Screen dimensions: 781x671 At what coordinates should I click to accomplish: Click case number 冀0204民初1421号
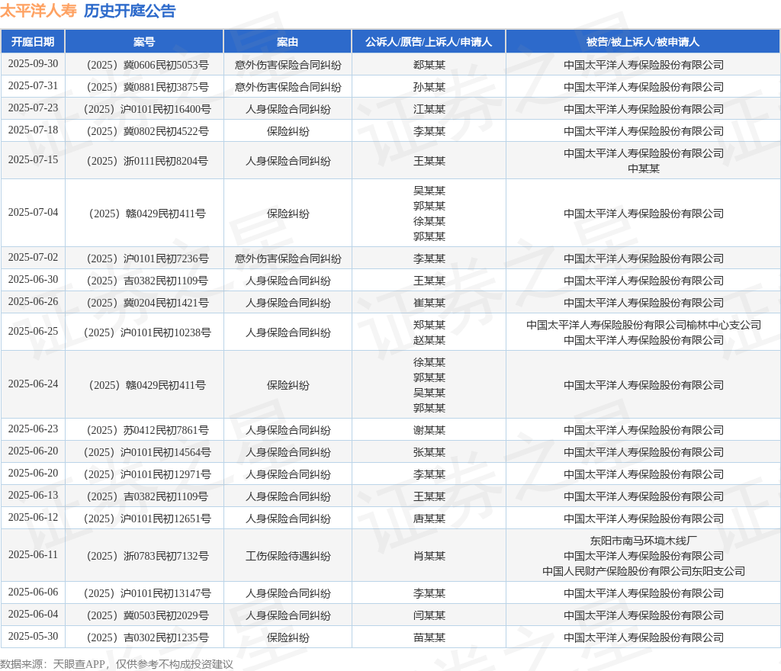(147, 303)
